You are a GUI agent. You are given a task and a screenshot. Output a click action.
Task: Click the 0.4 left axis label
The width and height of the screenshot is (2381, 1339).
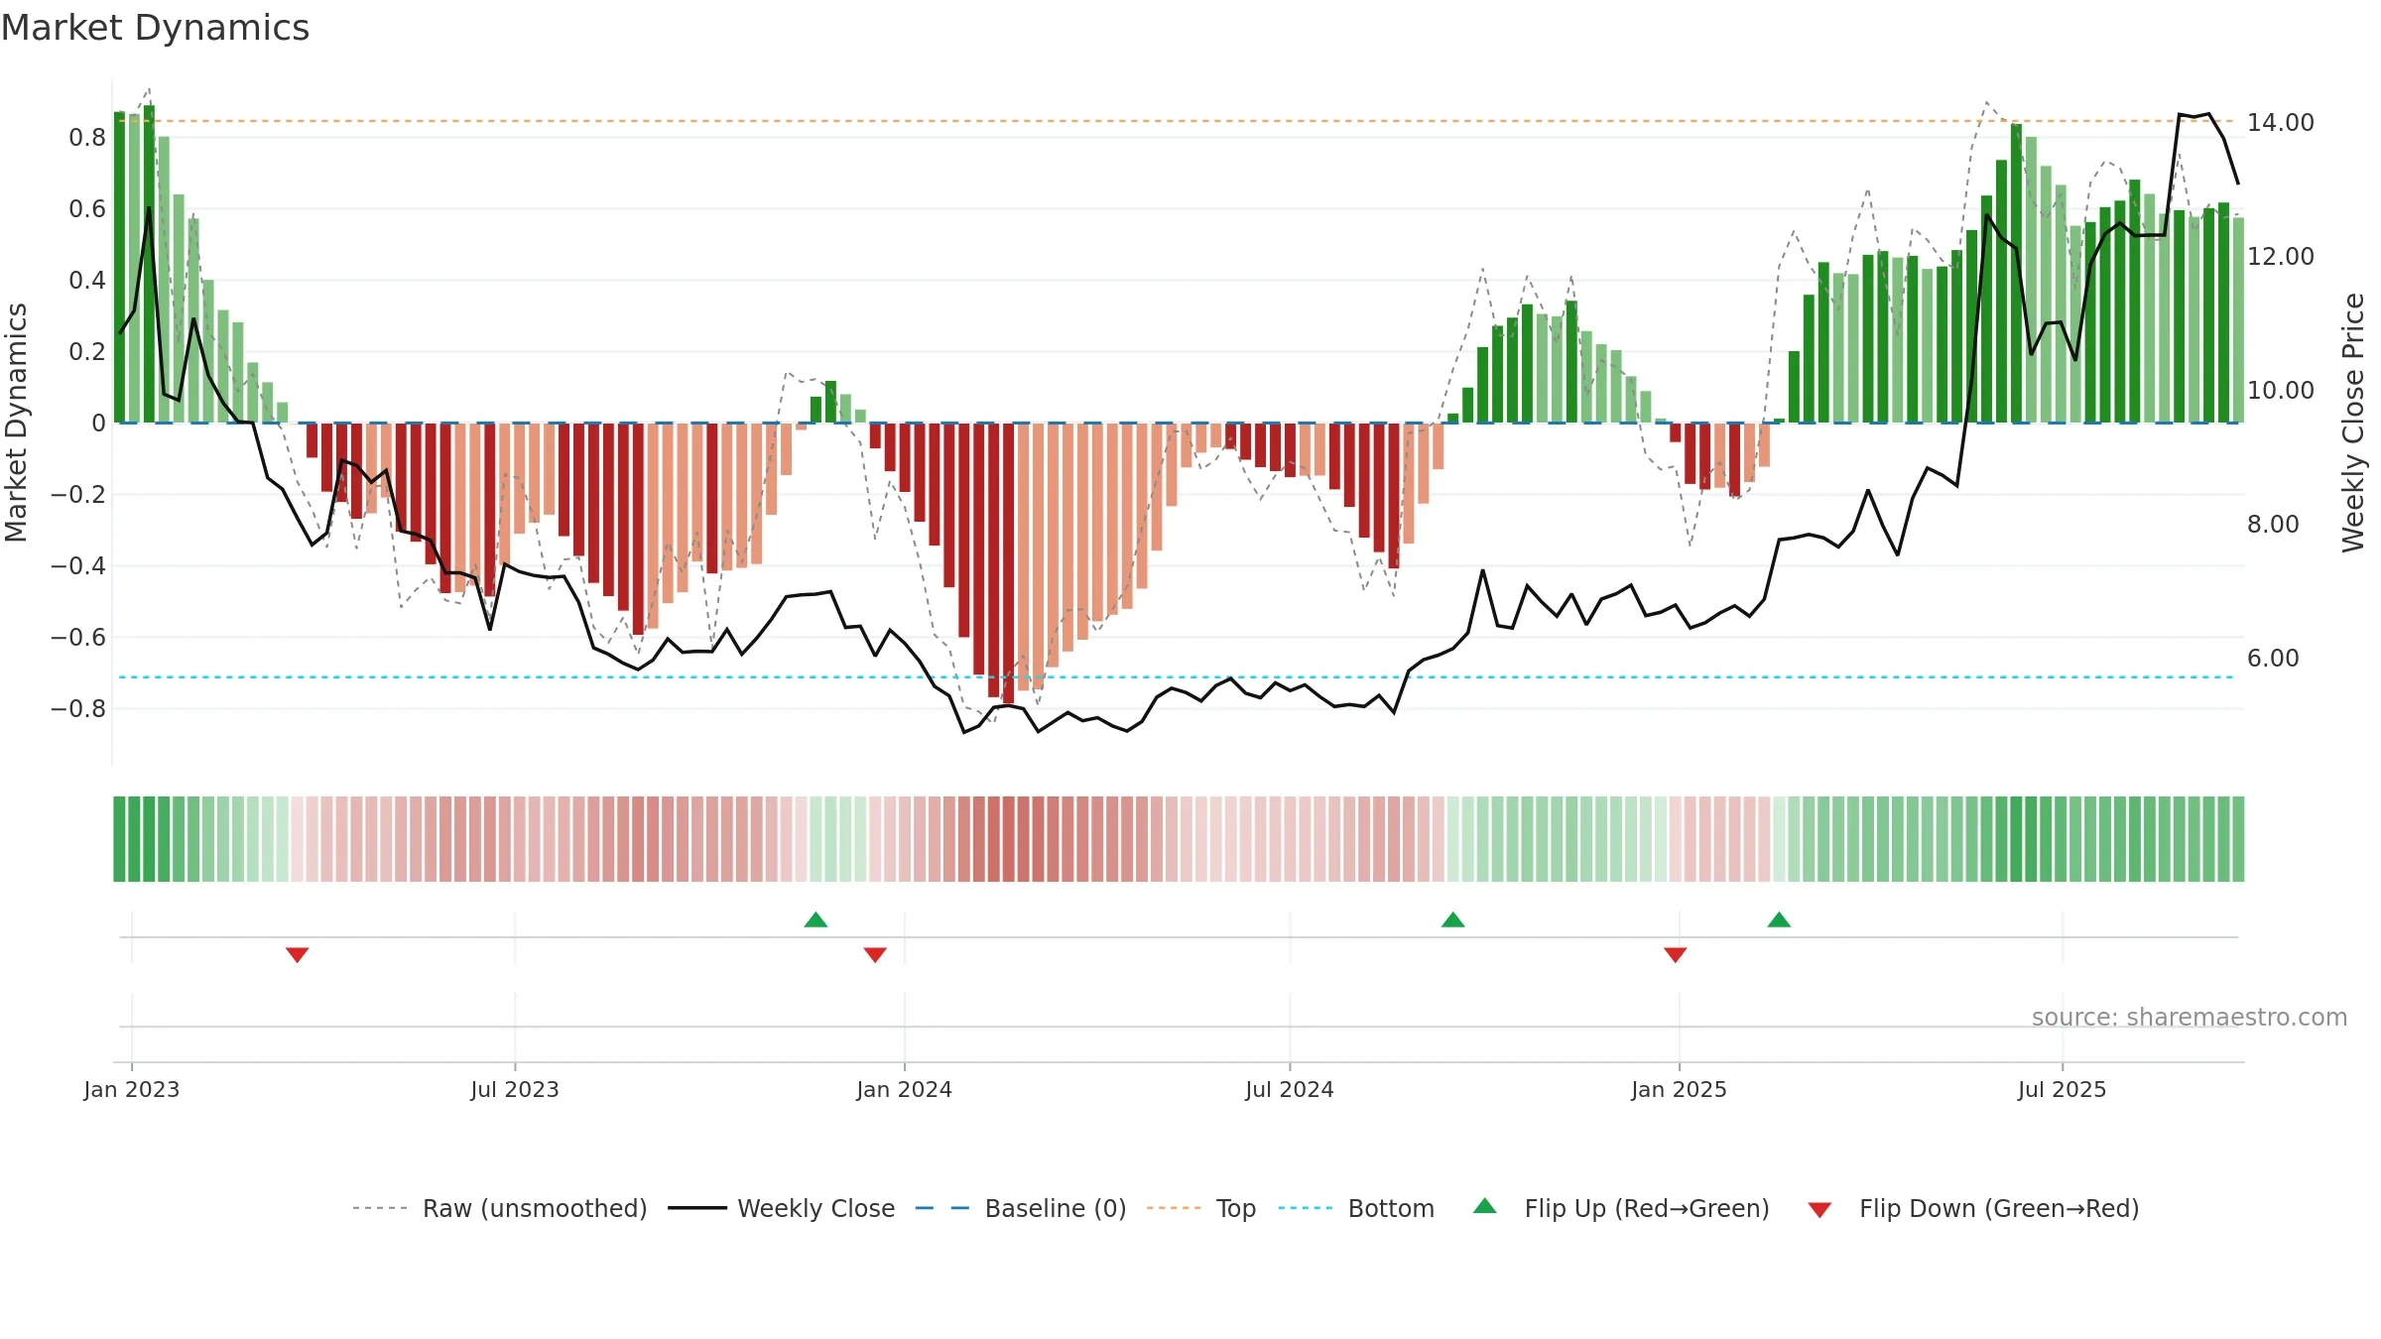point(87,280)
